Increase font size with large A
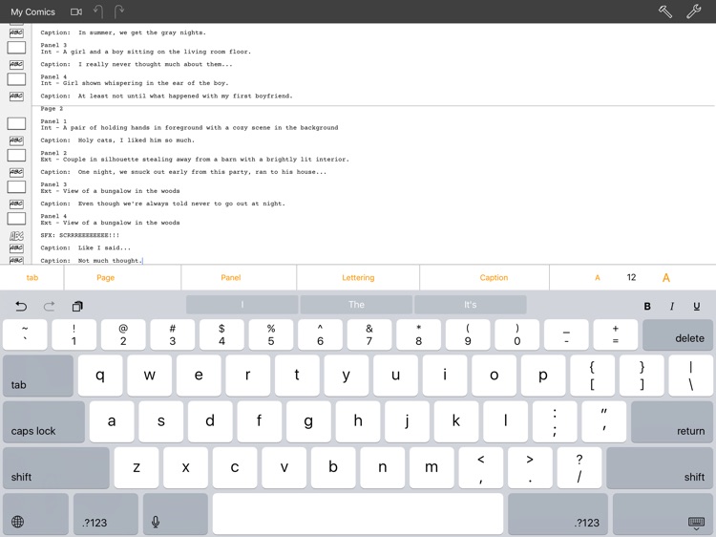This screenshot has width=716, height=537. (666, 278)
